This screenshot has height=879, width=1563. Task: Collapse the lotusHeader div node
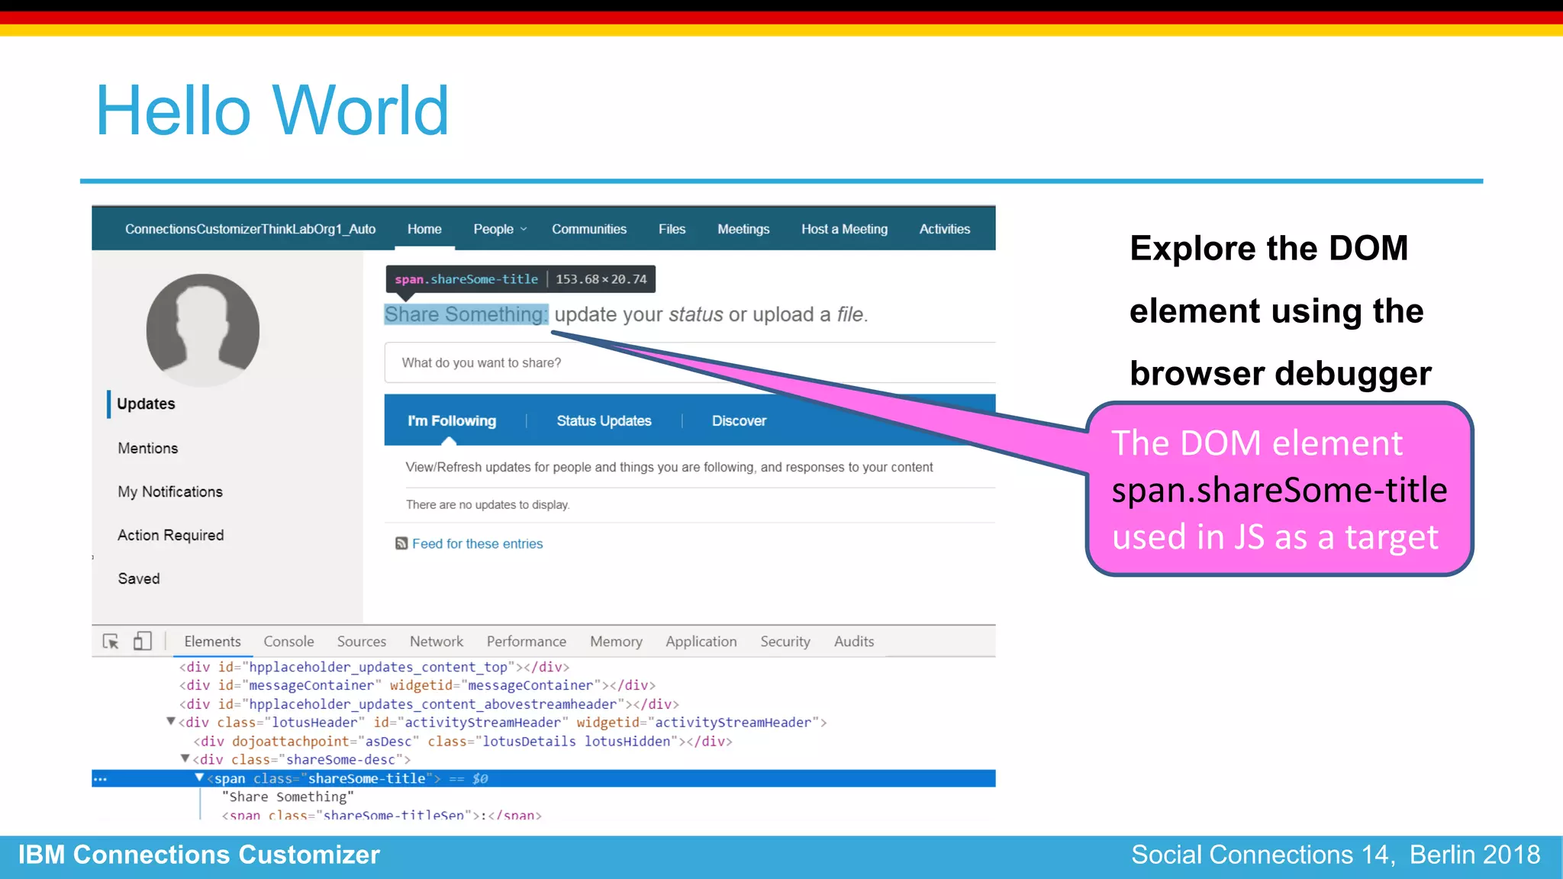pos(171,722)
